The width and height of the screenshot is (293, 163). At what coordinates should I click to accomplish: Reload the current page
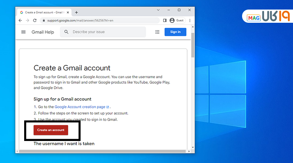pos(35,21)
